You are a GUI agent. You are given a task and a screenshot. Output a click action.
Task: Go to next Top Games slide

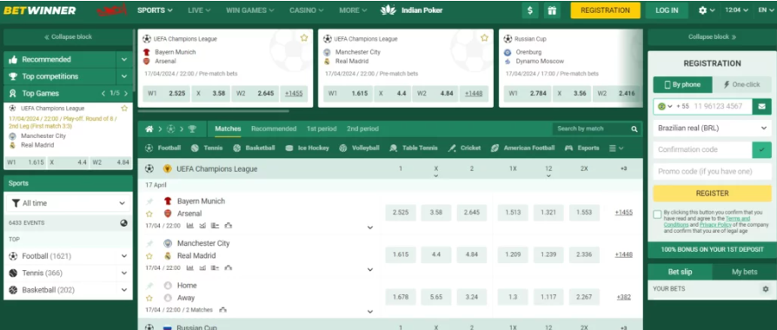pos(126,93)
